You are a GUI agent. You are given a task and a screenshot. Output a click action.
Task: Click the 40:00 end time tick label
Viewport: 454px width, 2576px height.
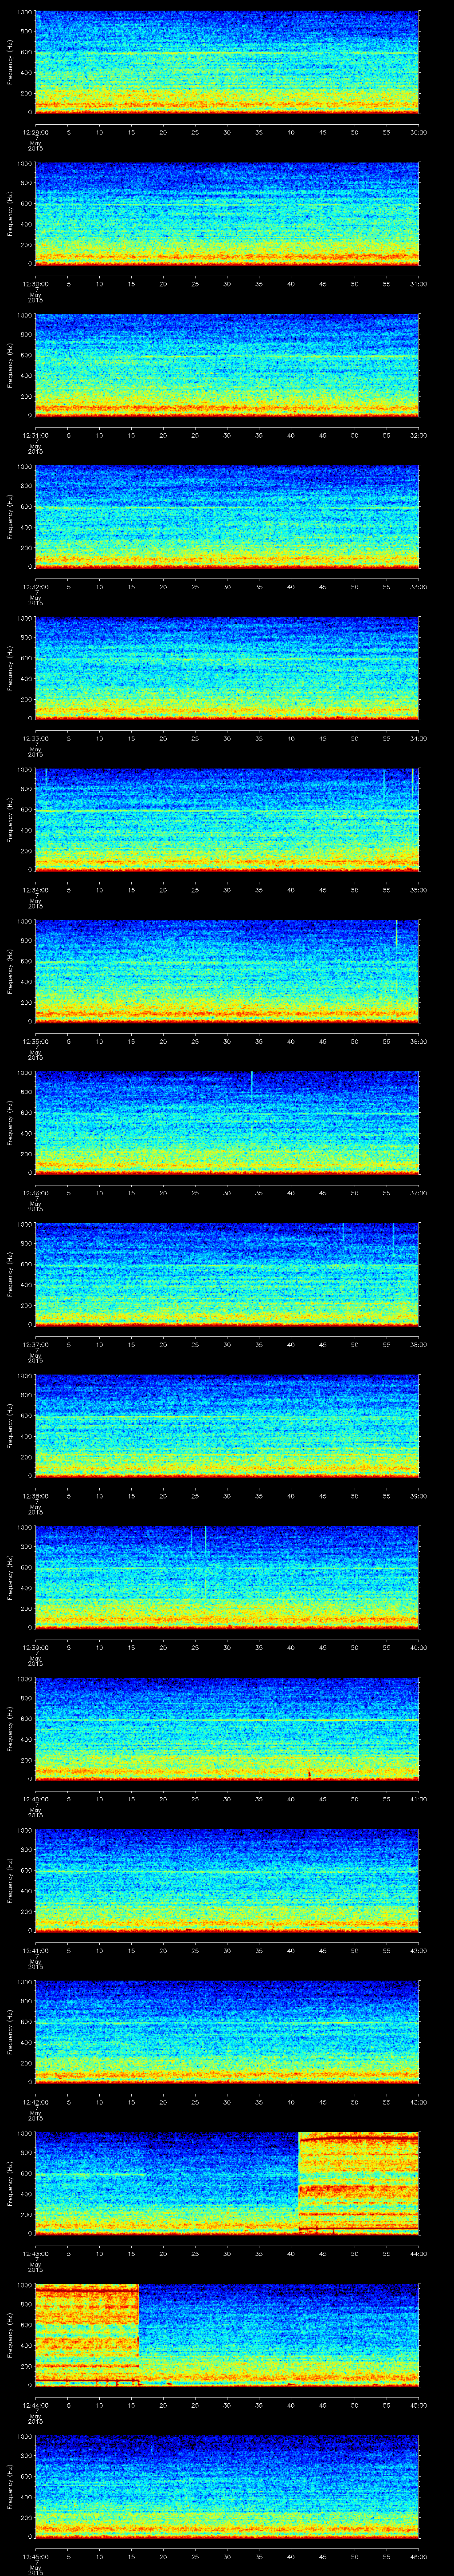(x=418, y=1647)
